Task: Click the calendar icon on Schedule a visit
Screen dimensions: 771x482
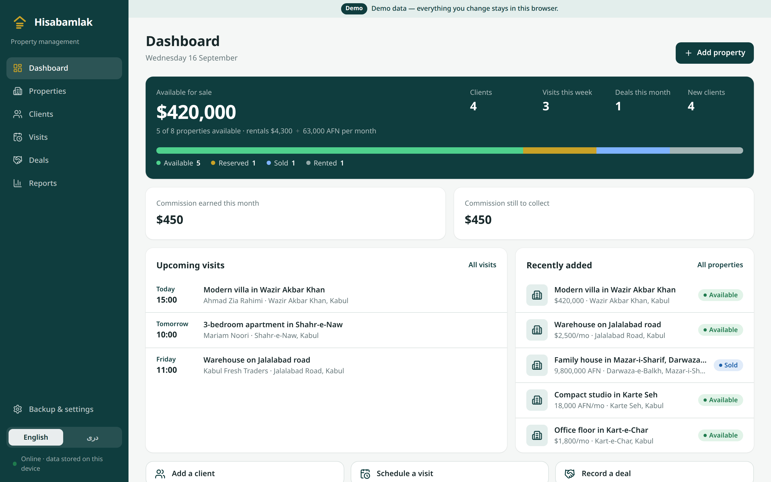Action: click(365, 474)
